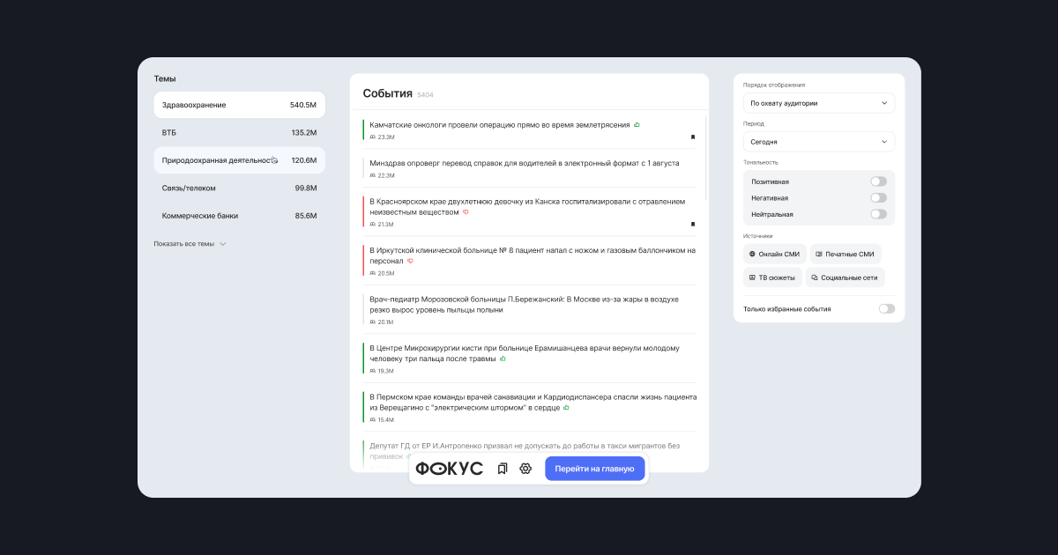Image resolution: width=1058 pixels, height=555 pixels.
Task: Open settings via the gear icon
Action: click(525, 469)
